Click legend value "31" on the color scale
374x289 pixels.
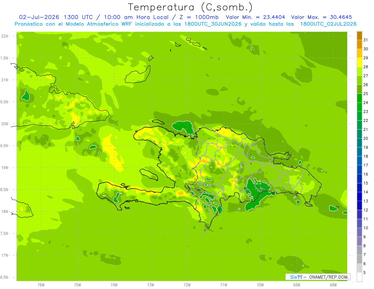(366, 40)
